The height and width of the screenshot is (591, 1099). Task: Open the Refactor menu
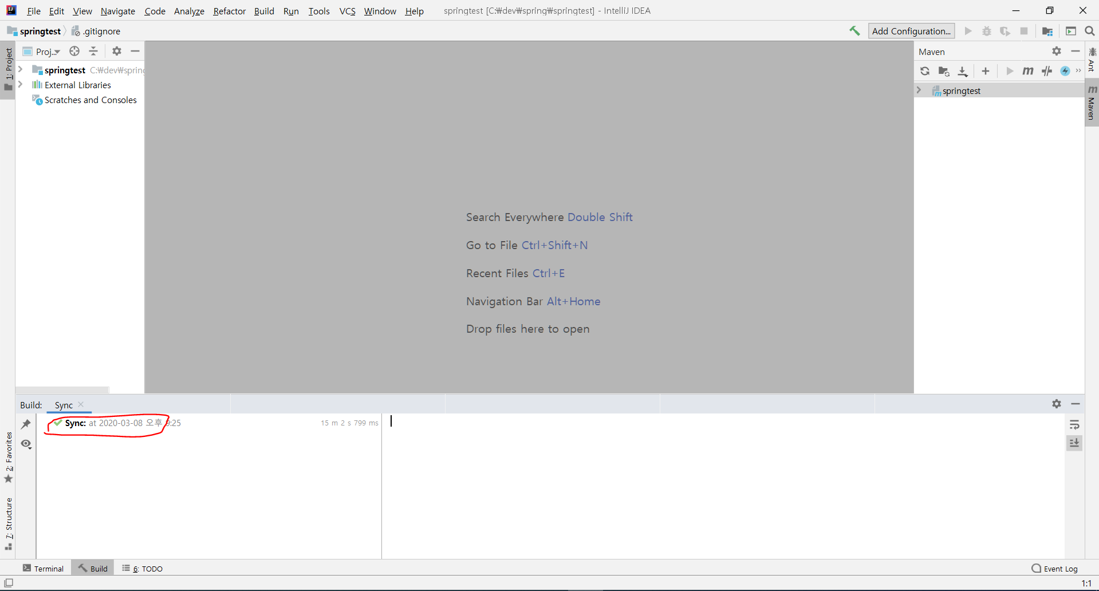[x=229, y=11]
